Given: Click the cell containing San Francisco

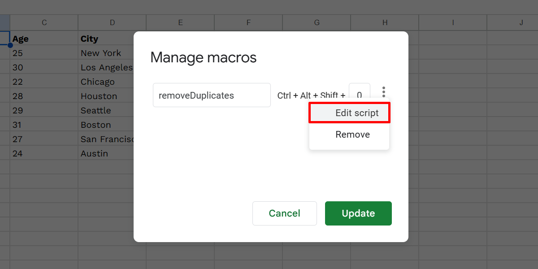Looking at the screenshot, I should (x=108, y=139).
